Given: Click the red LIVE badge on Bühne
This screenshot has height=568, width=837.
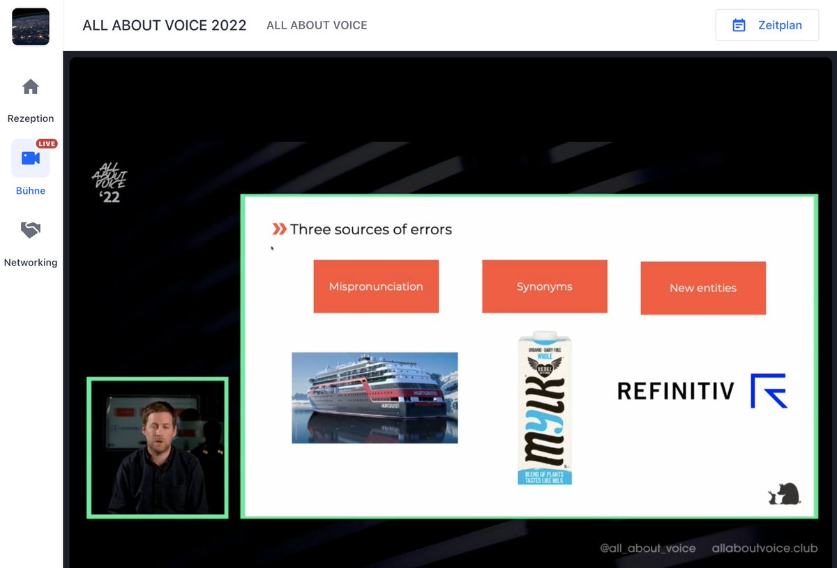Looking at the screenshot, I should (45, 144).
